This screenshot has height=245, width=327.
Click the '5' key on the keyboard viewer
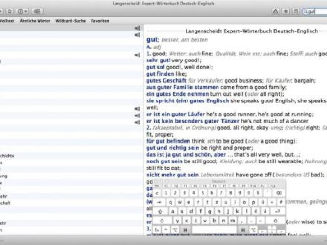pos(203,193)
